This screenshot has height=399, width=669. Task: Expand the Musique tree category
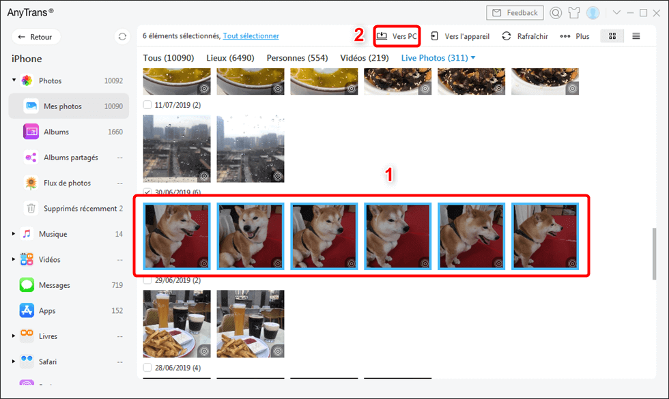(14, 233)
